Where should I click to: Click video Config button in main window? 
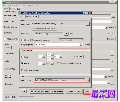112,28
